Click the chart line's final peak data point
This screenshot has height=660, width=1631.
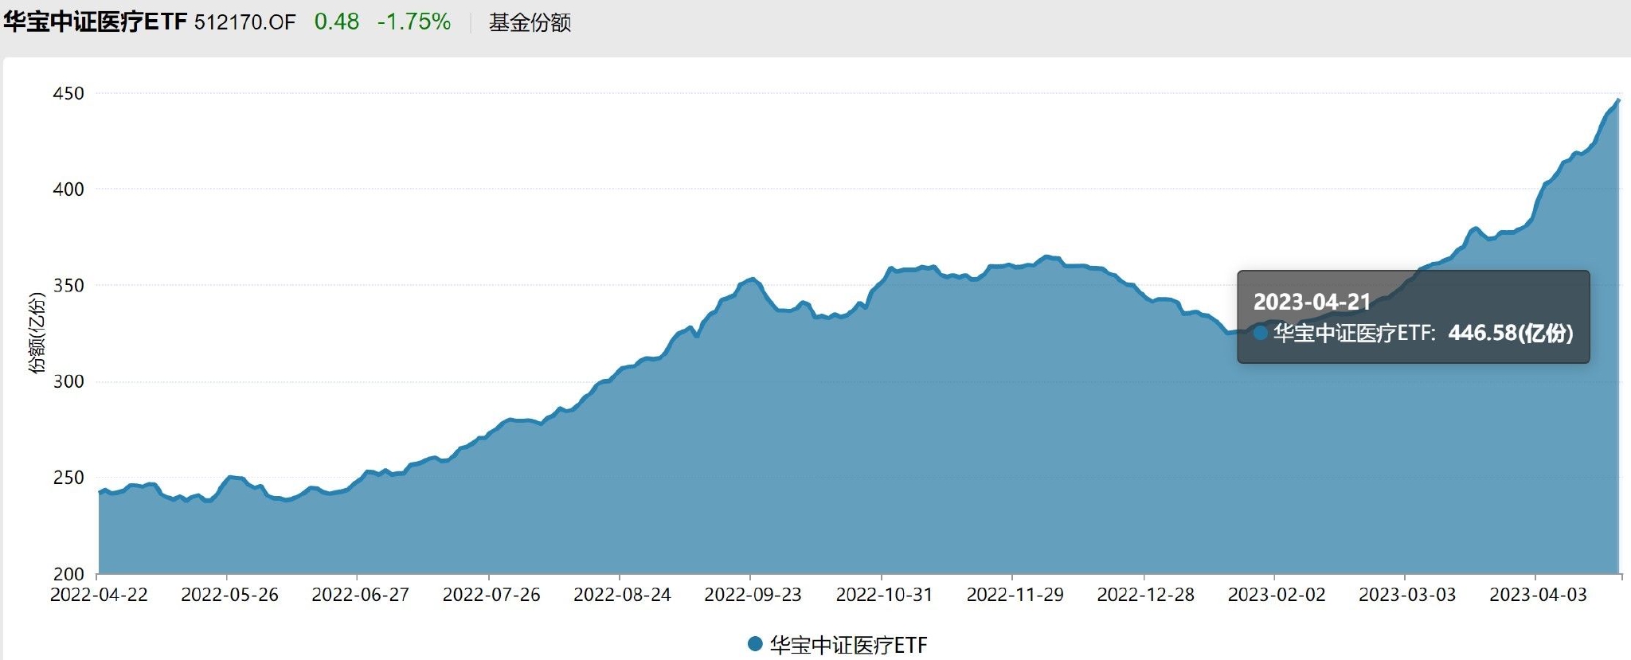1618,100
